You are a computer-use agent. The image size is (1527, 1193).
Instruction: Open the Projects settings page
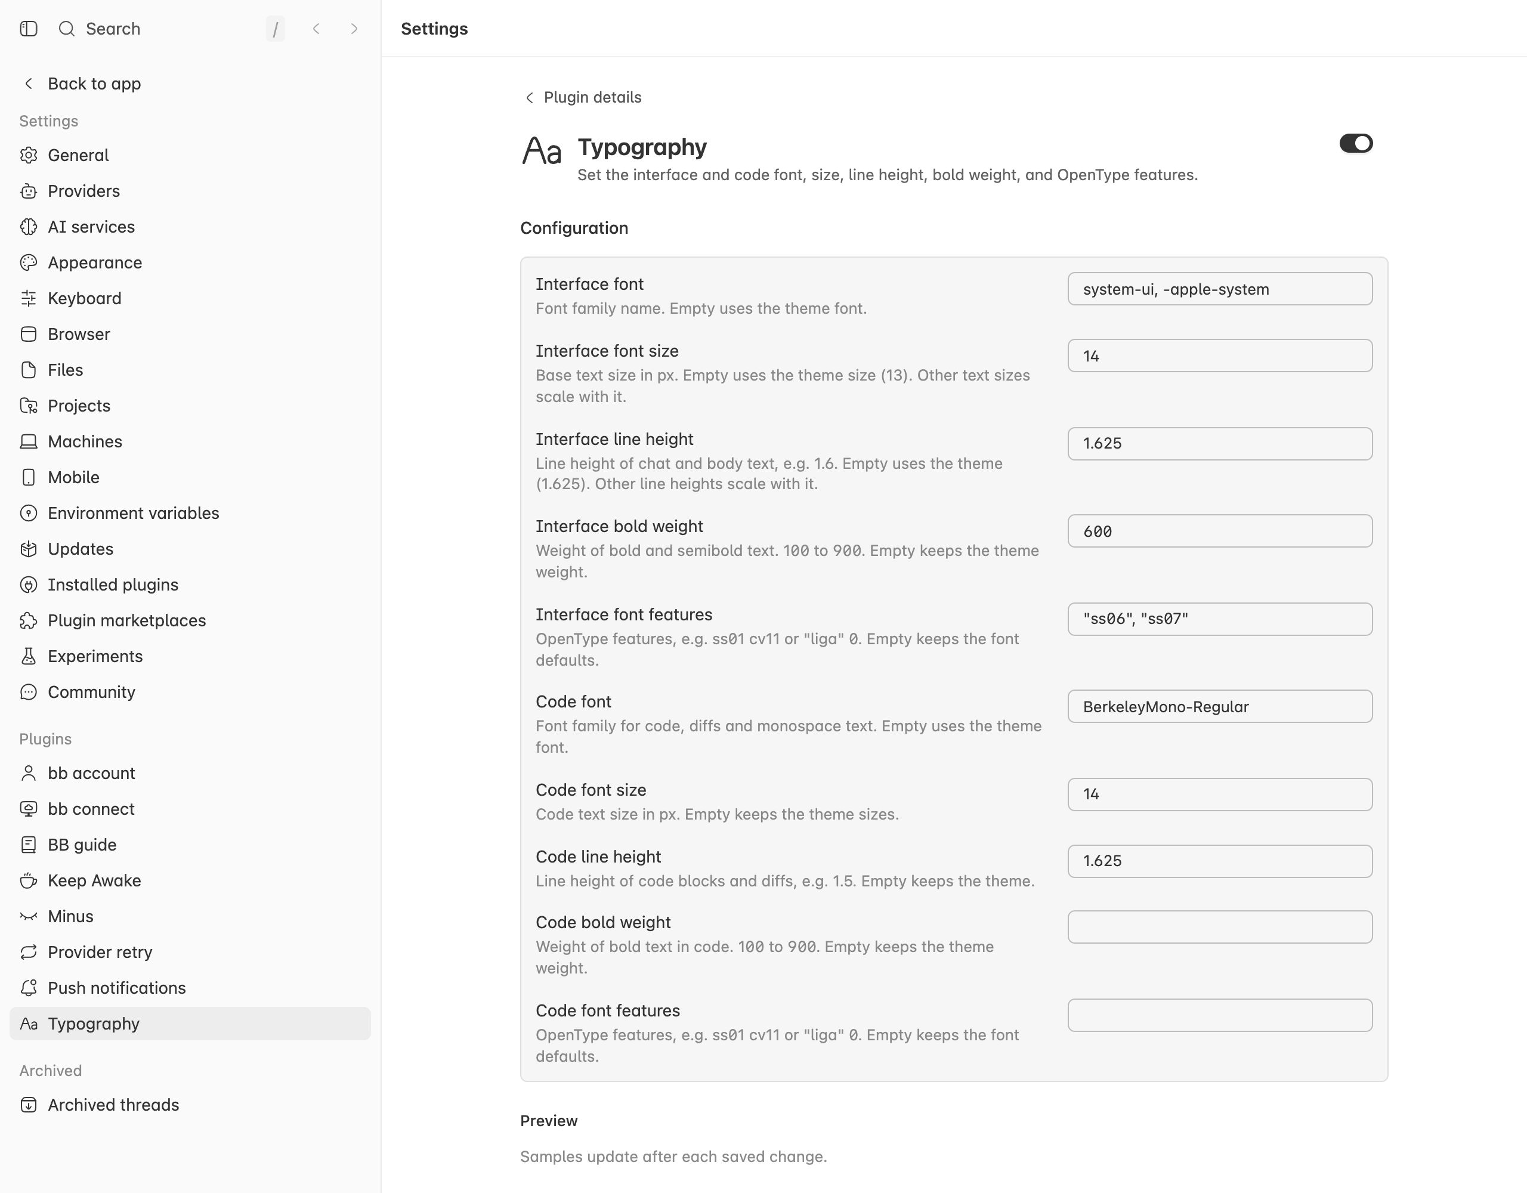(190, 406)
